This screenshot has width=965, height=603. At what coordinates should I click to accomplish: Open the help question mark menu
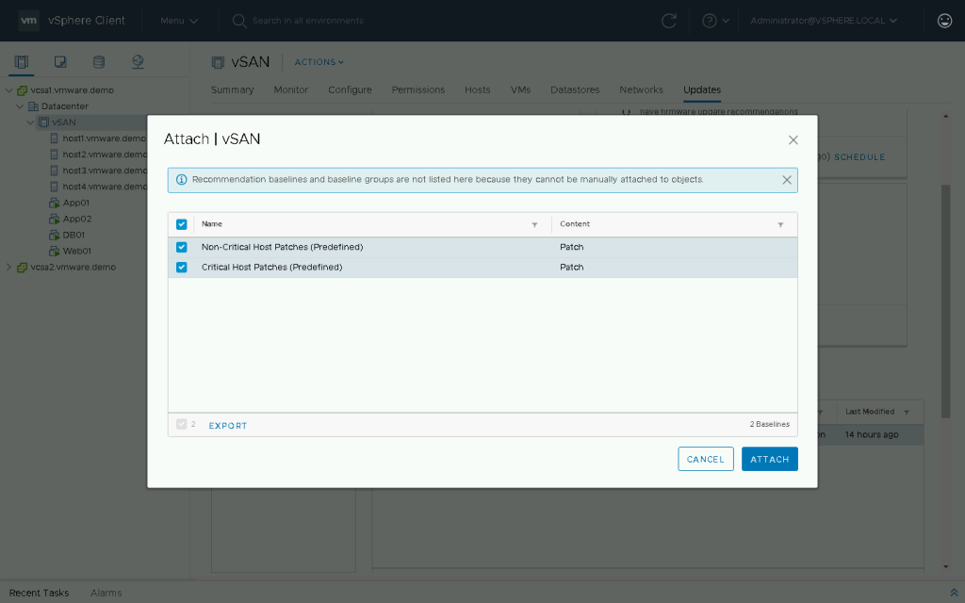coord(714,21)
